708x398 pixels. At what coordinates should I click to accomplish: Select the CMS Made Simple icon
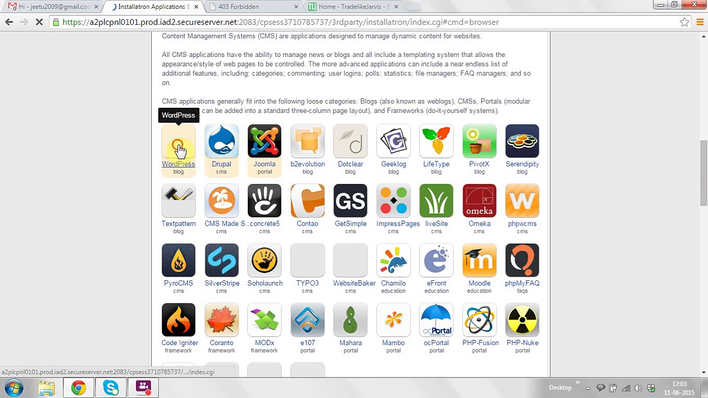click(x=221, y=201)
